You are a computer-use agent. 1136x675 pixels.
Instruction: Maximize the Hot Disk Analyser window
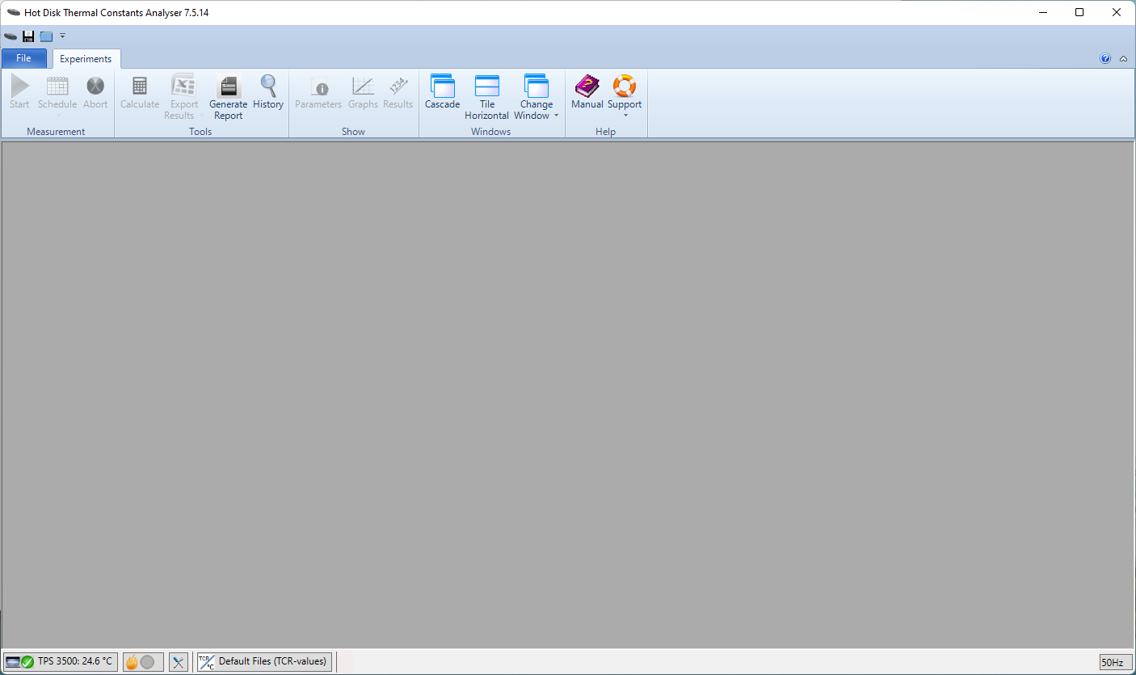tap(1079, 12)
